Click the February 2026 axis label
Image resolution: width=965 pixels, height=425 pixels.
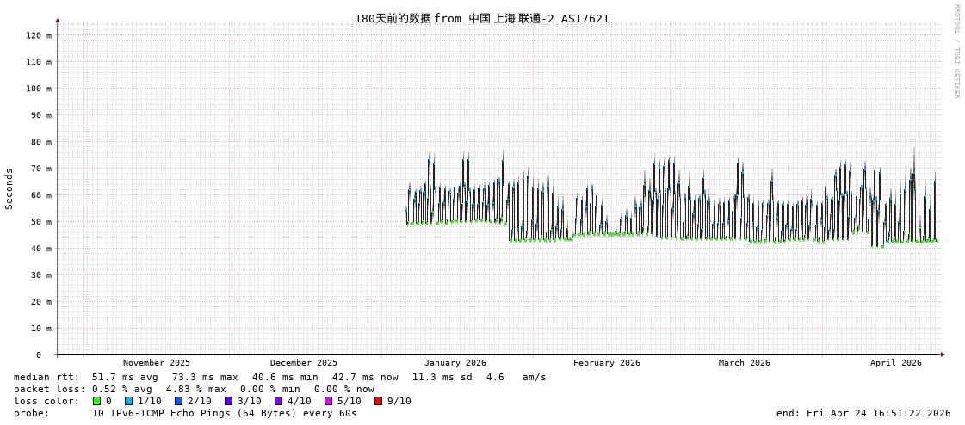tap(607, 363)
